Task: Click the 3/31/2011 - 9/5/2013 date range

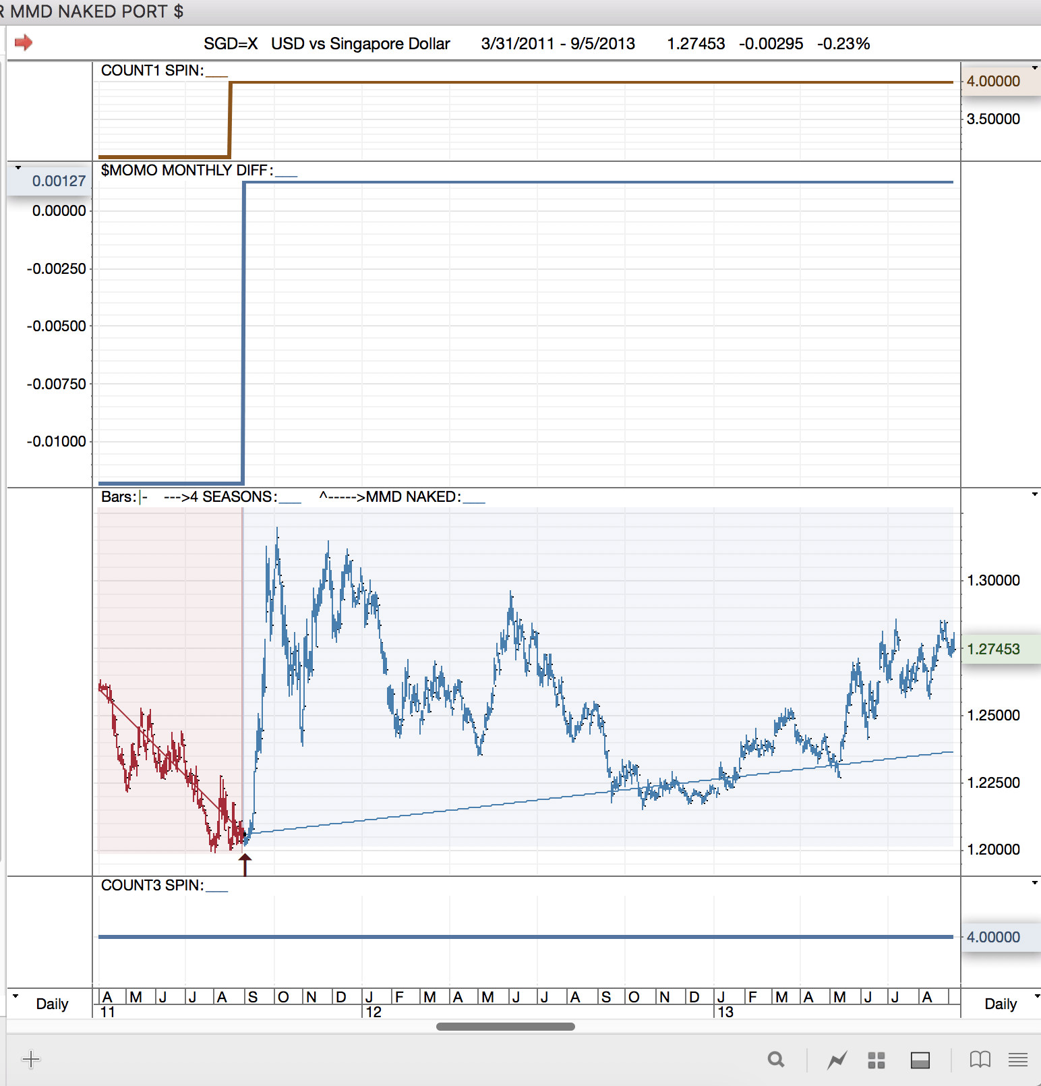Action: pos(558,44)
